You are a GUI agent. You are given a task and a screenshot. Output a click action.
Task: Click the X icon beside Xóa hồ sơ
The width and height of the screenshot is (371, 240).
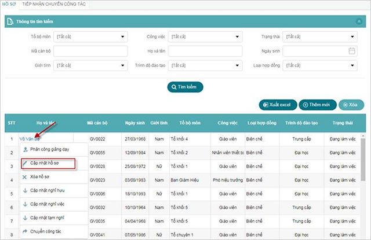(25, 177)
